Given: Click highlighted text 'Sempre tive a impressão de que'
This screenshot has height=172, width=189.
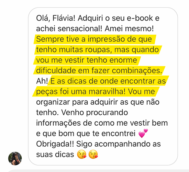Looking at the screenshot, I should click(x=94, y=39).
